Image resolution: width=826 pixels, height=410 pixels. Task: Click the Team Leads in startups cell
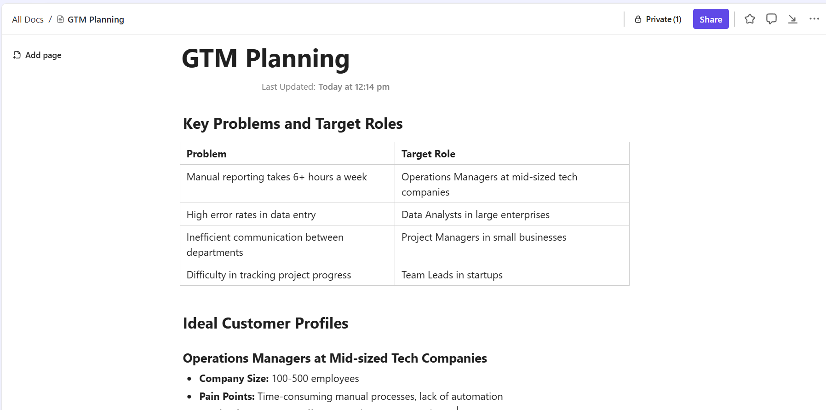tap(452, 275)
